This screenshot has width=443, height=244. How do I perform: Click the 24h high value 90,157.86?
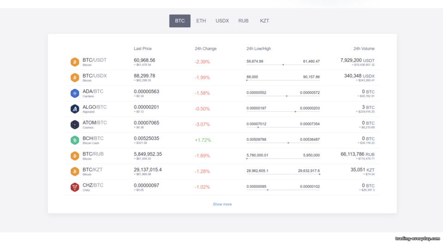(x=311, y=77)
